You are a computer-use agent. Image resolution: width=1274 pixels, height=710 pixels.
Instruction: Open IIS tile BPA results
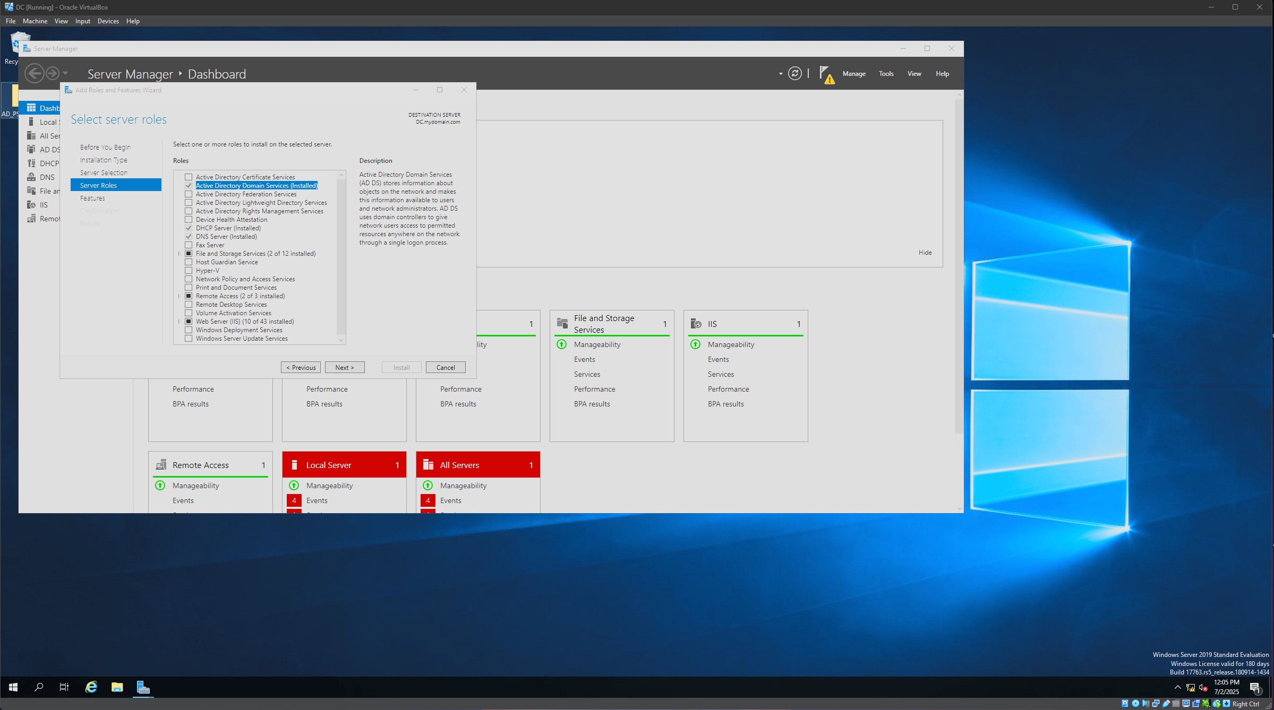pos(725,404)
